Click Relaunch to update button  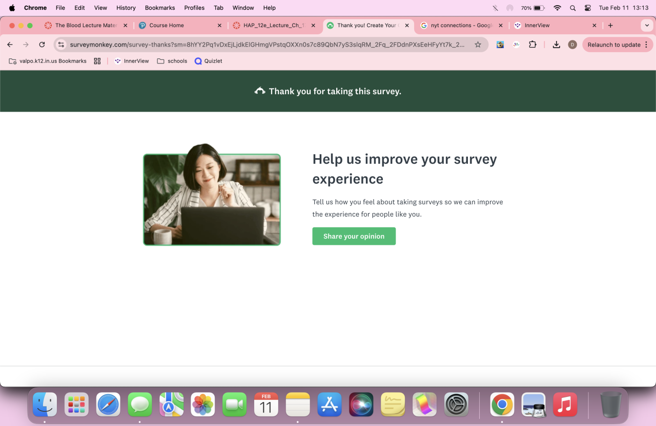618,45
